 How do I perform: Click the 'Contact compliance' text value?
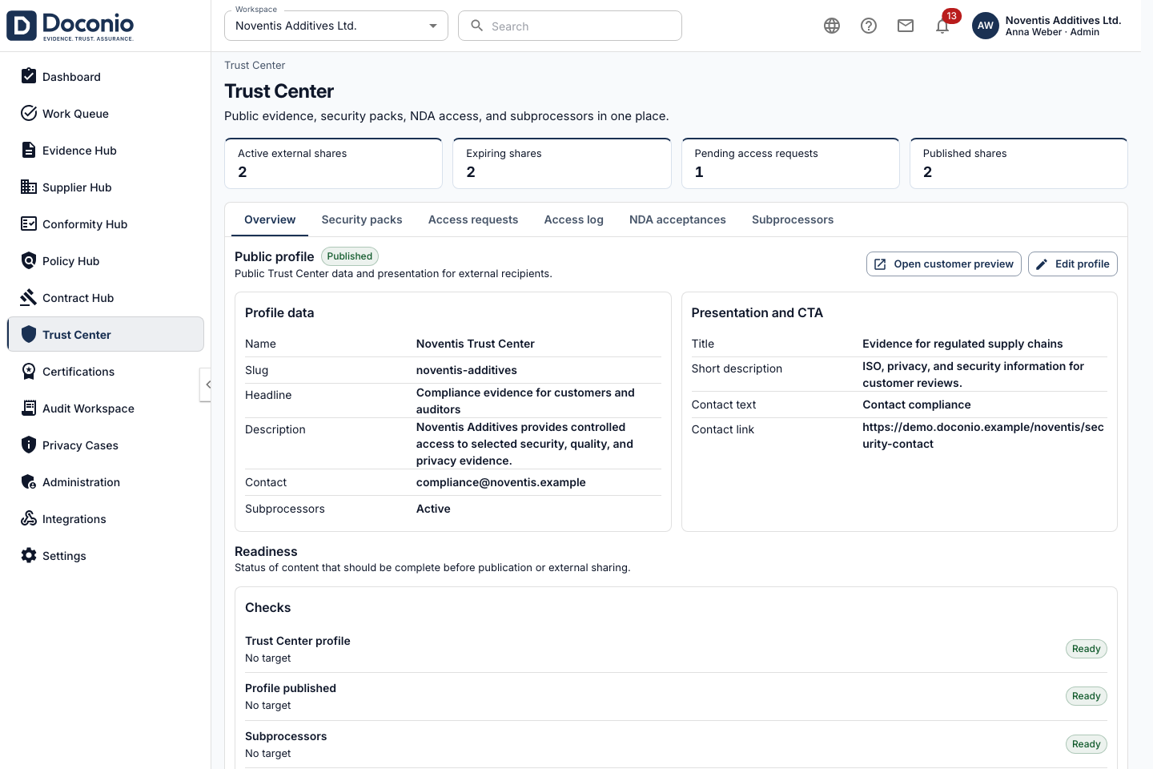(917, 405)
